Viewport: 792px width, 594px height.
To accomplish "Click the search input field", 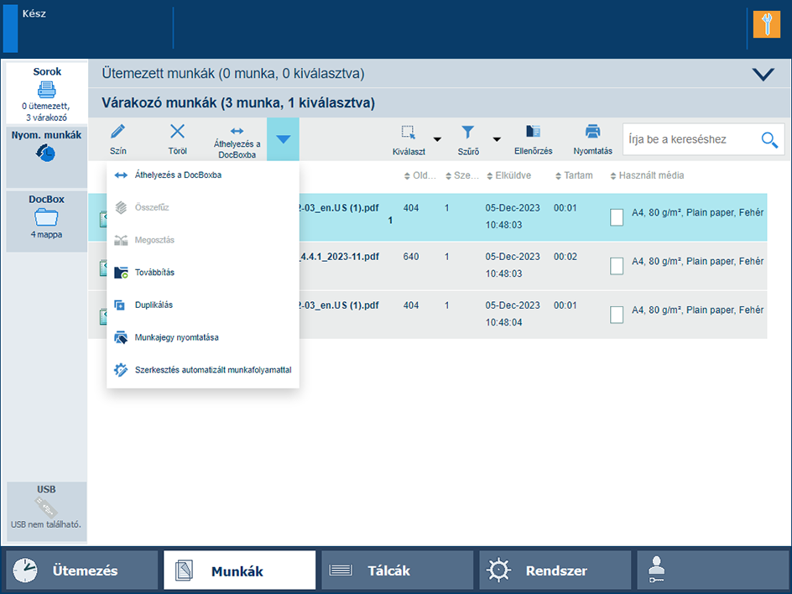I will (x=690, y=139).
